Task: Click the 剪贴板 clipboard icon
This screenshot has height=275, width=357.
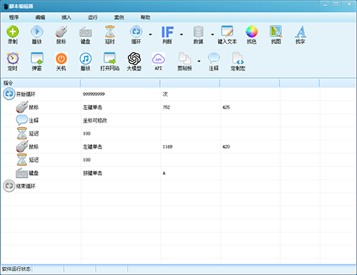Action: click(x=184, y=59)
